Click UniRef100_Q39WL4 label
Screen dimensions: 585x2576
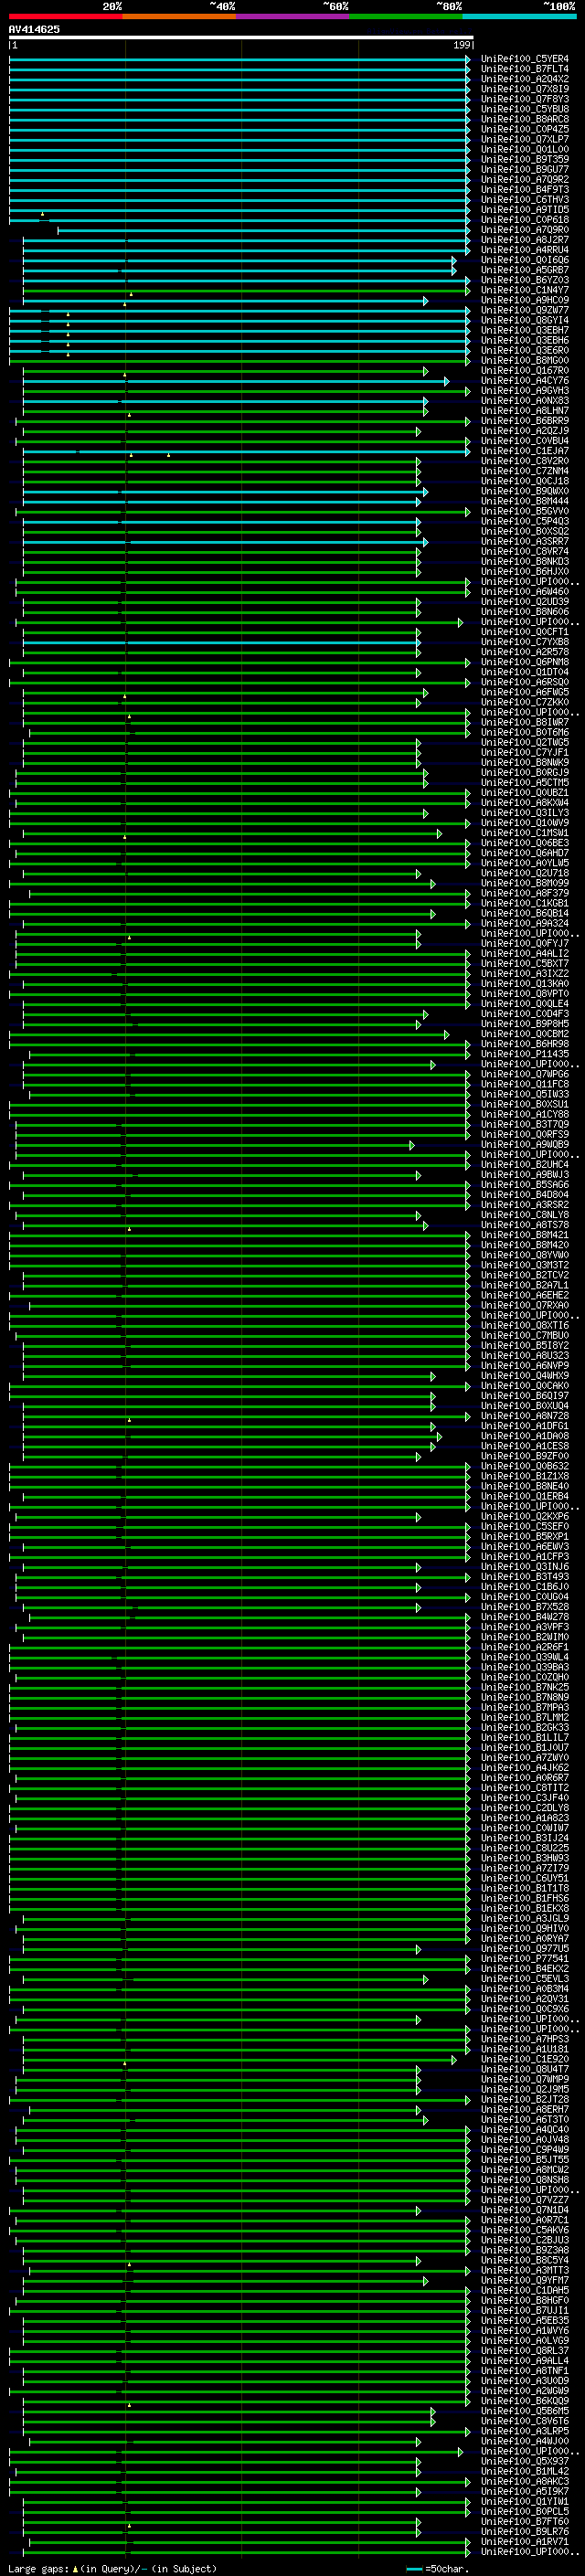coord(524,1657)
